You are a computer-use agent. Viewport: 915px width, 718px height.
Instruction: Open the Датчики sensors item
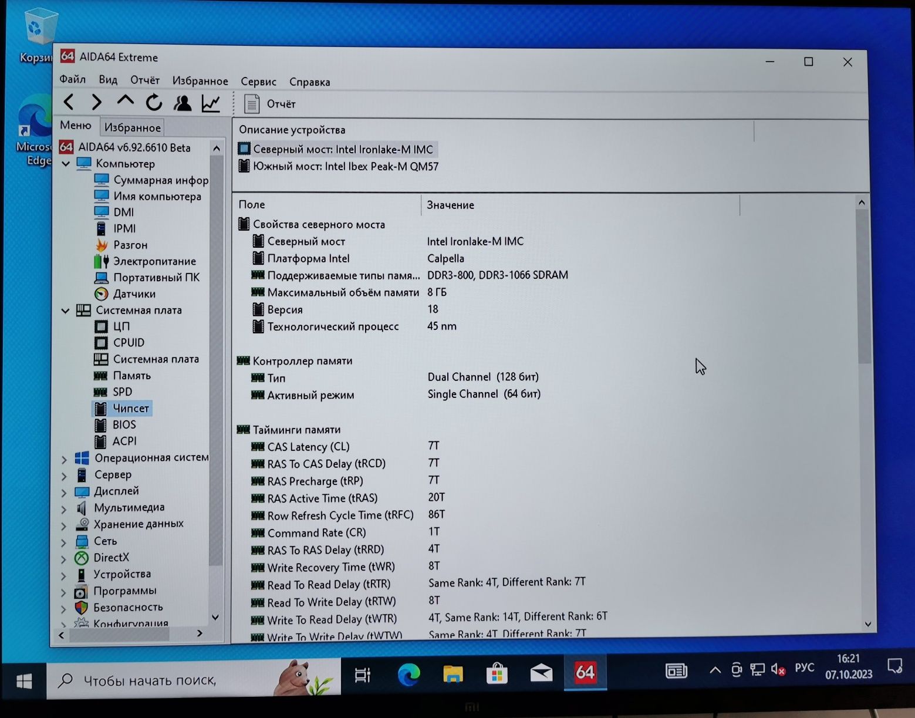point(125,294)
